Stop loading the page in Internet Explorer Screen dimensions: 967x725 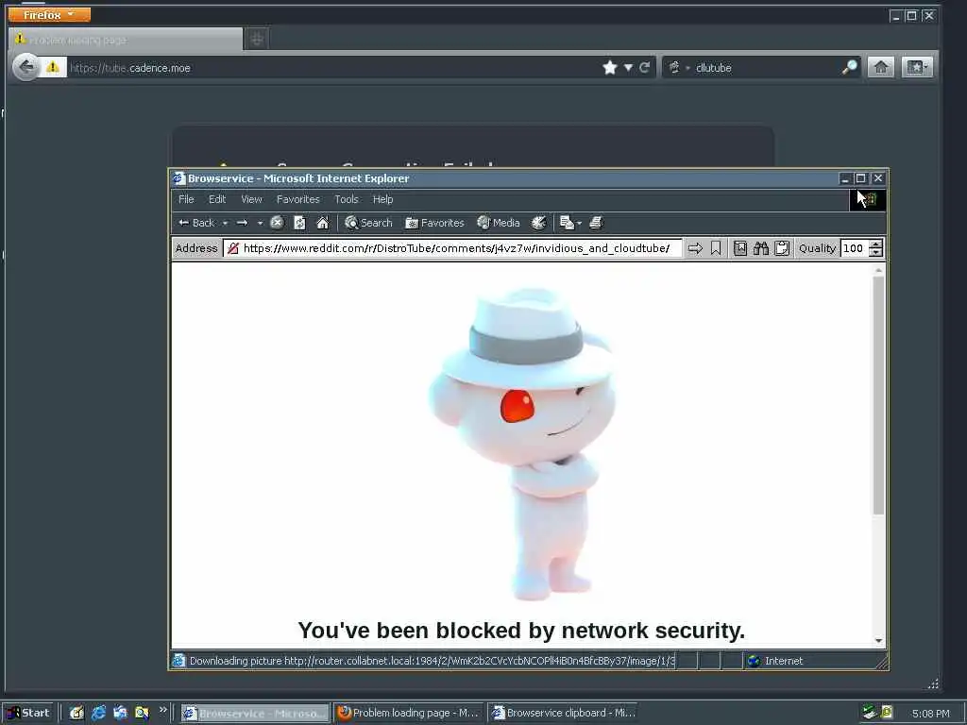pos(277,223)
